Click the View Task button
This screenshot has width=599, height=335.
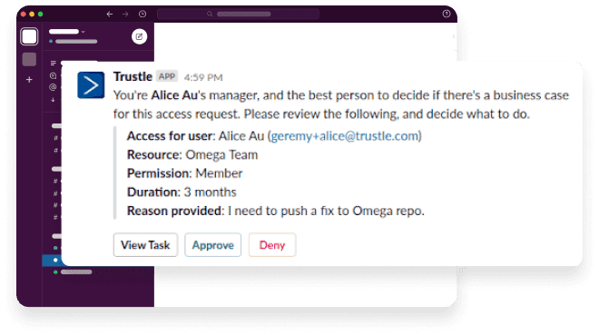(145, 245)
